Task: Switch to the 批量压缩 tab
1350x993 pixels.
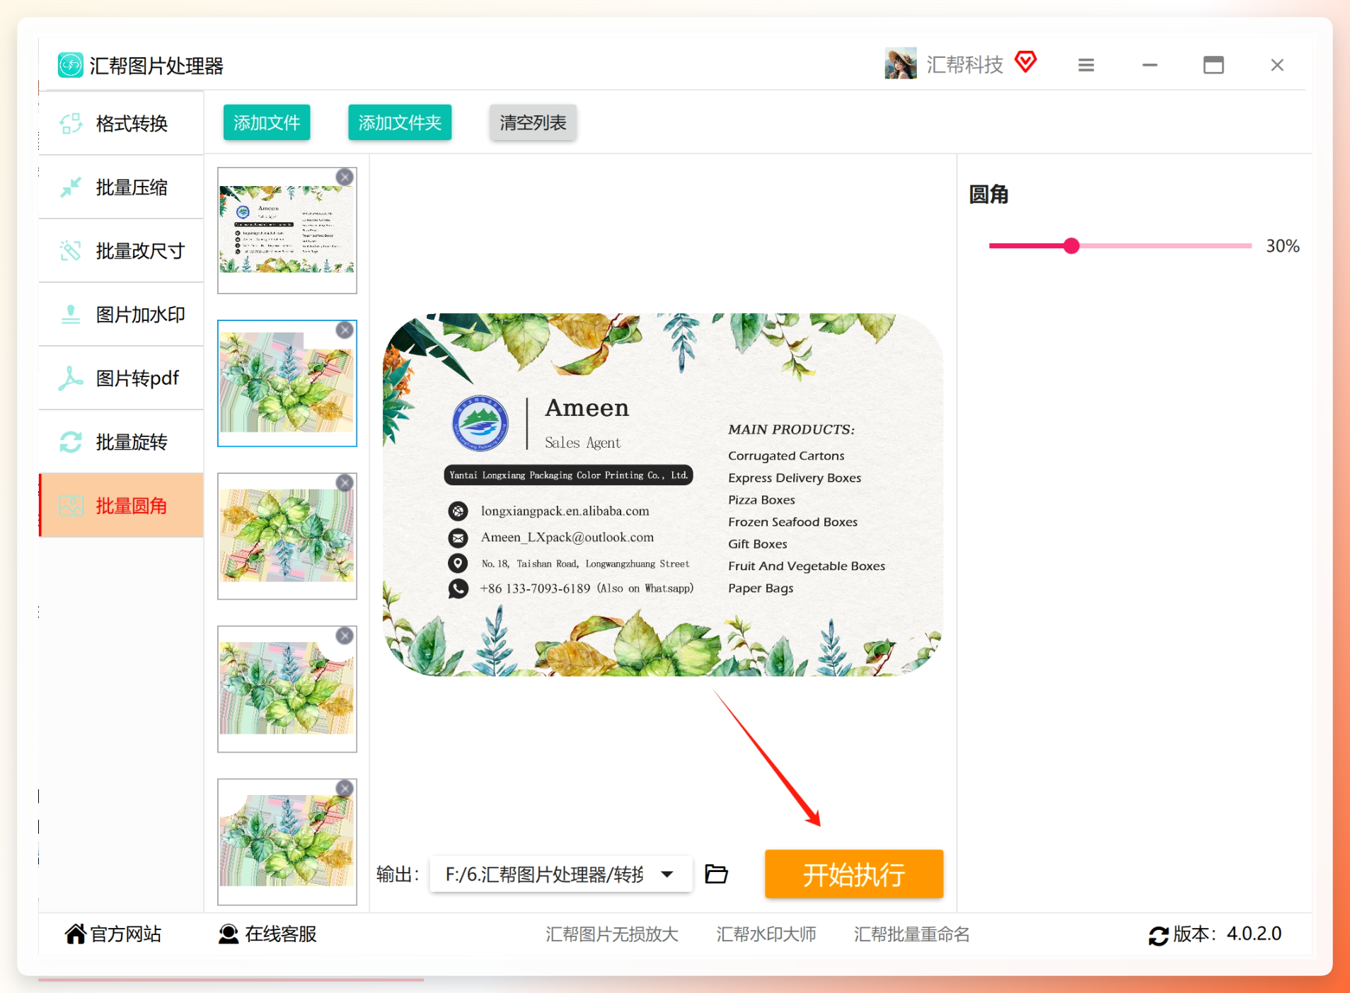Action: point(122,187)
